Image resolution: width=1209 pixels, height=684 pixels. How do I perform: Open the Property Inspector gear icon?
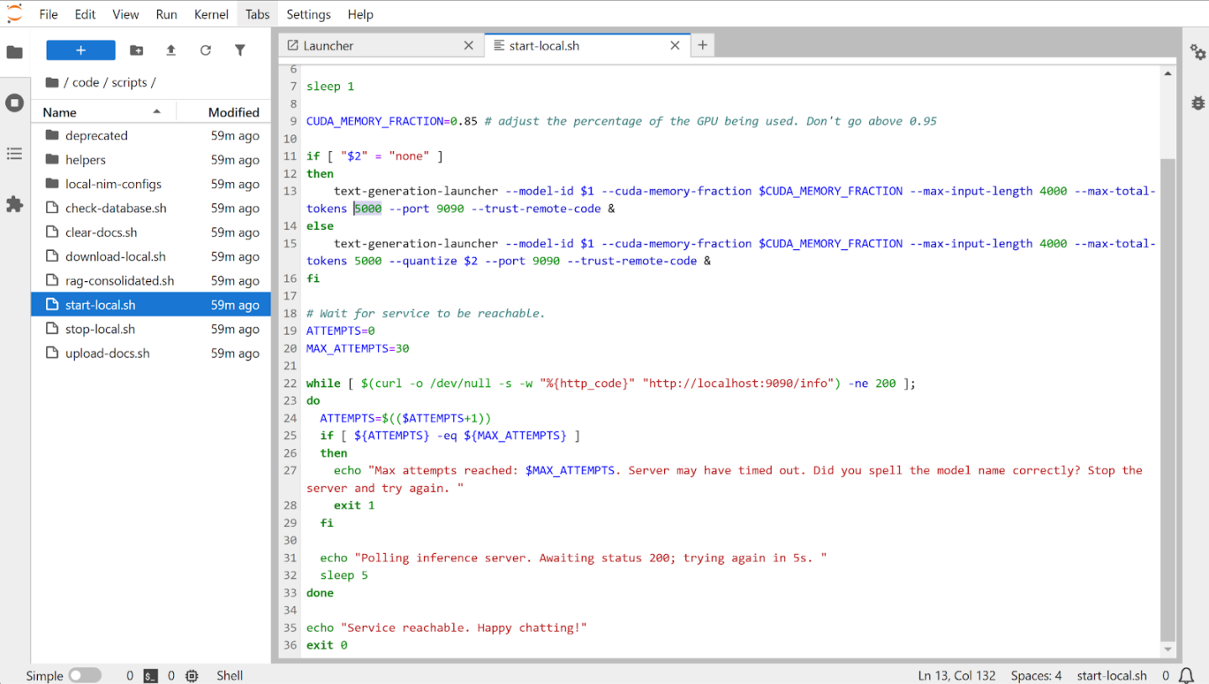(1197, 52)
